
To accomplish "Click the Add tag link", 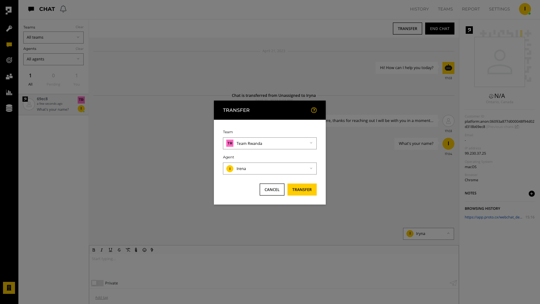I will pos(101,298).
